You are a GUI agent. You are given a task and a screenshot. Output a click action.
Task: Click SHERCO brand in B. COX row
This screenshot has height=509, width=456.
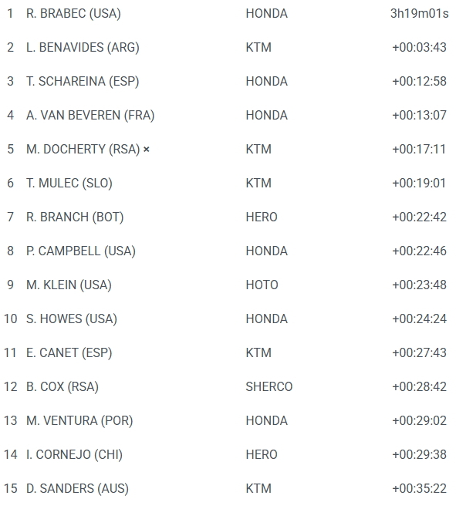click(269, 386)
